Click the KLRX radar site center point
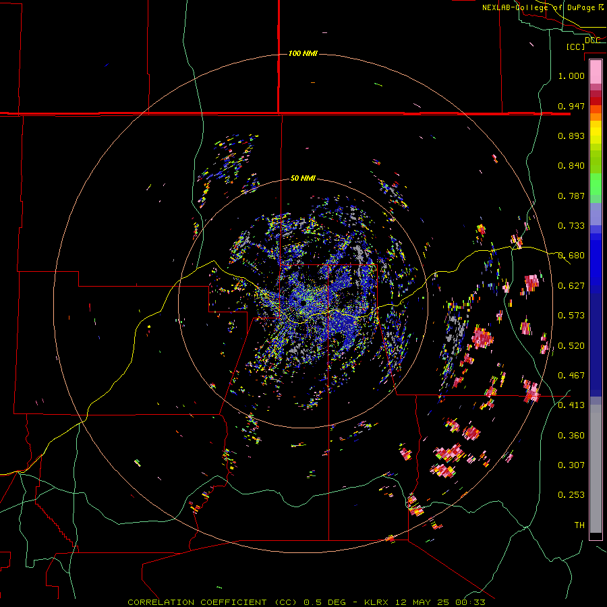Viewport: 607px width, 607px height. 303,303
